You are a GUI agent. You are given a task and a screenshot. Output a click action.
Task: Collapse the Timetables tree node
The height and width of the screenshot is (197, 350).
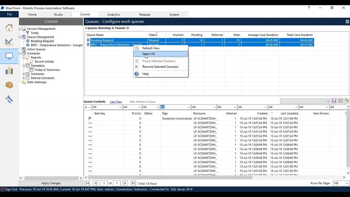click(24, 66)
